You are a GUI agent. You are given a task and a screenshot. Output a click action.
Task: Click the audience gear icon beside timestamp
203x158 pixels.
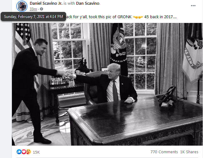pyautogui.click(x=41, y=9)
